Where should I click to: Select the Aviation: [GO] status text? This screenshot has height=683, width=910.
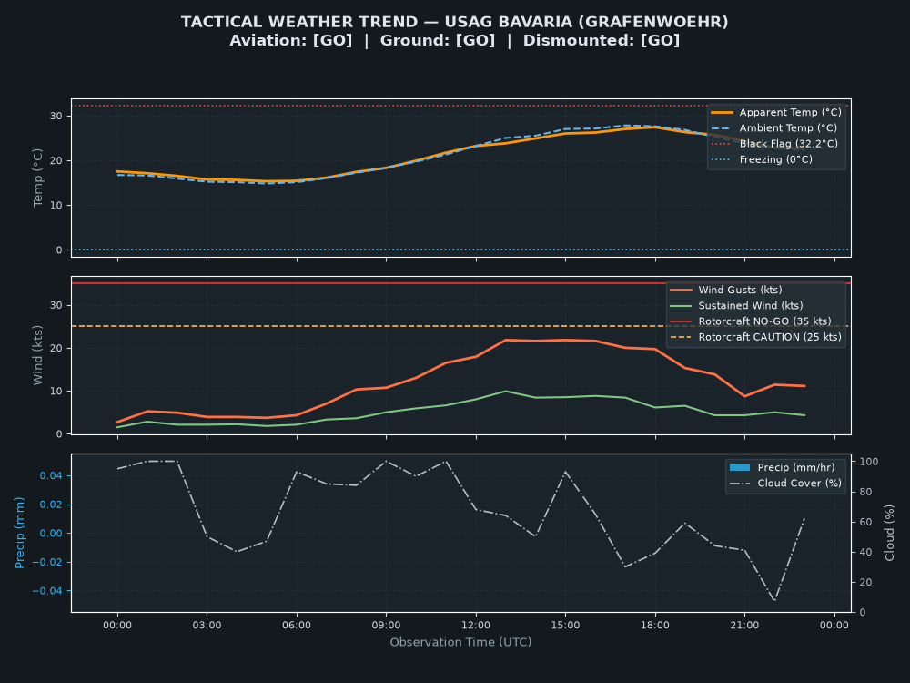[x=291, y=41]
